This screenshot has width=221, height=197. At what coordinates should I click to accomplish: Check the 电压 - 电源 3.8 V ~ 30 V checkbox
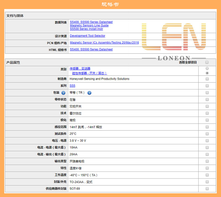point(207,141)
